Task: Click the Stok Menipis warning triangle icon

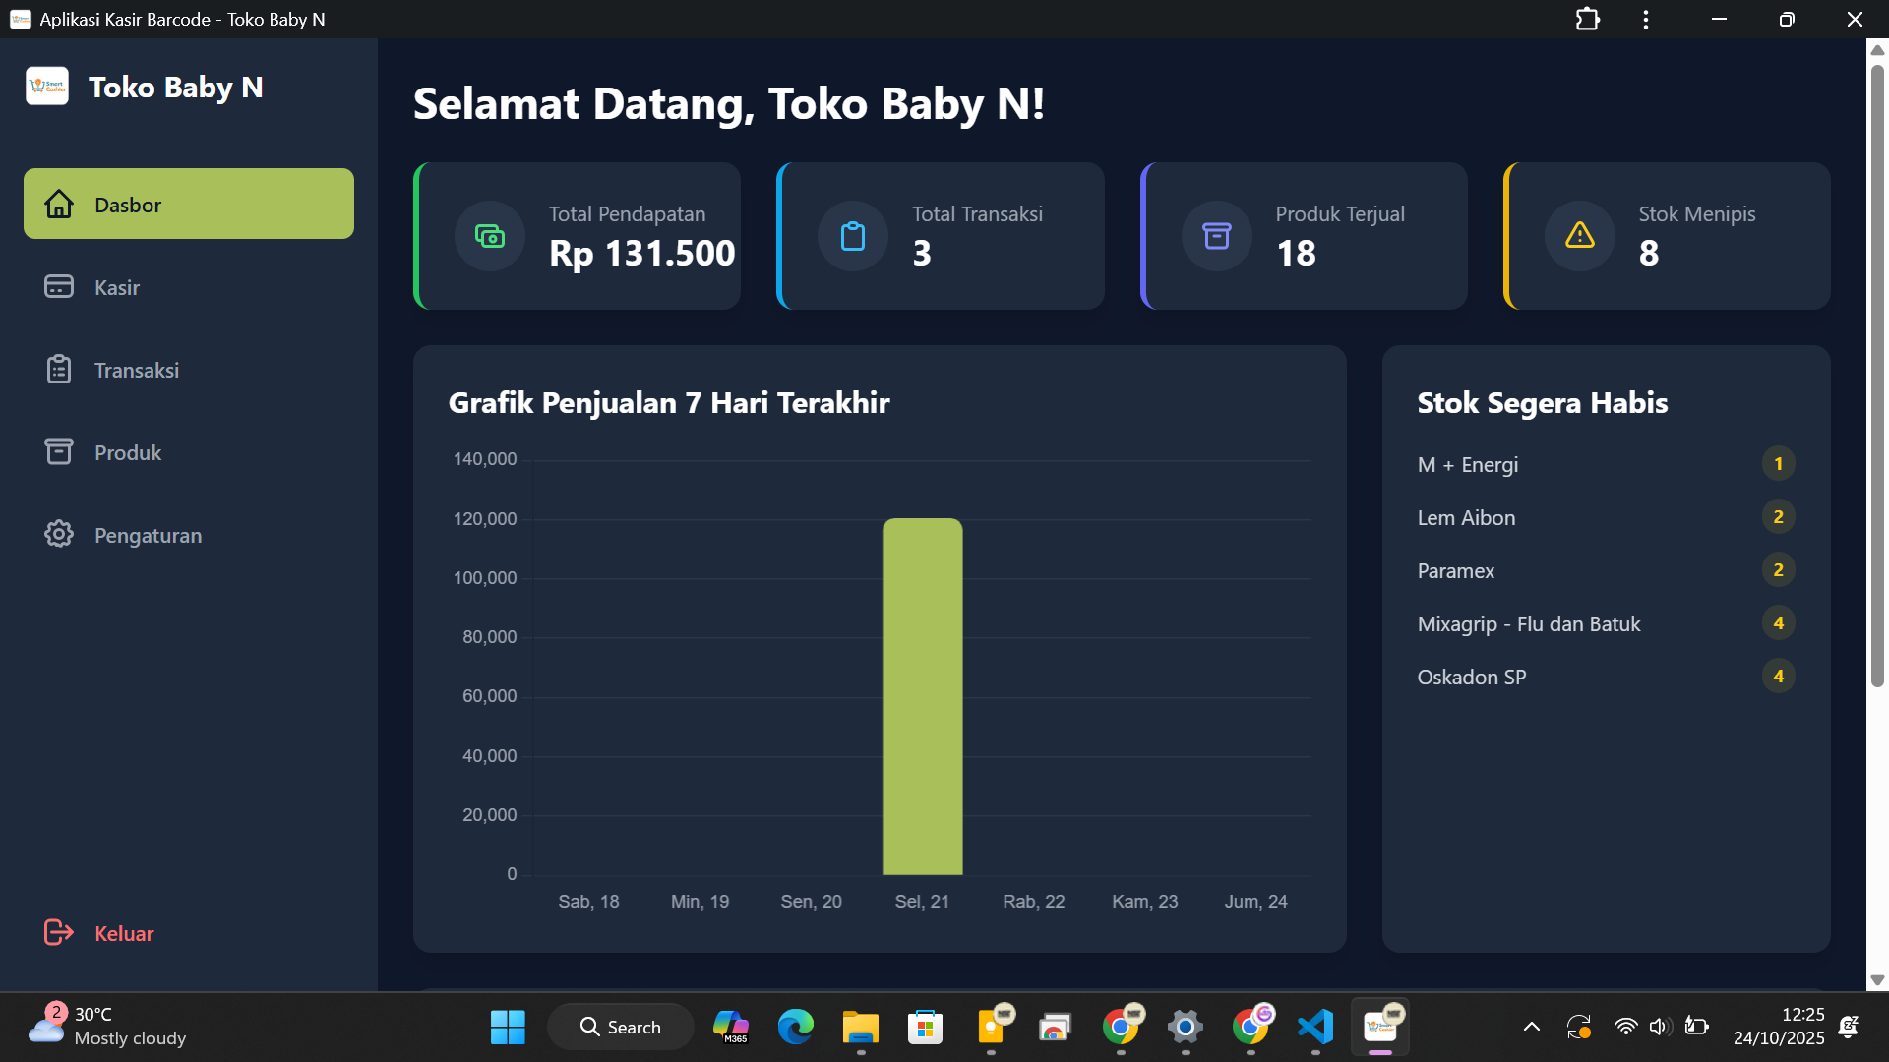Action: tap(1579, 236)
